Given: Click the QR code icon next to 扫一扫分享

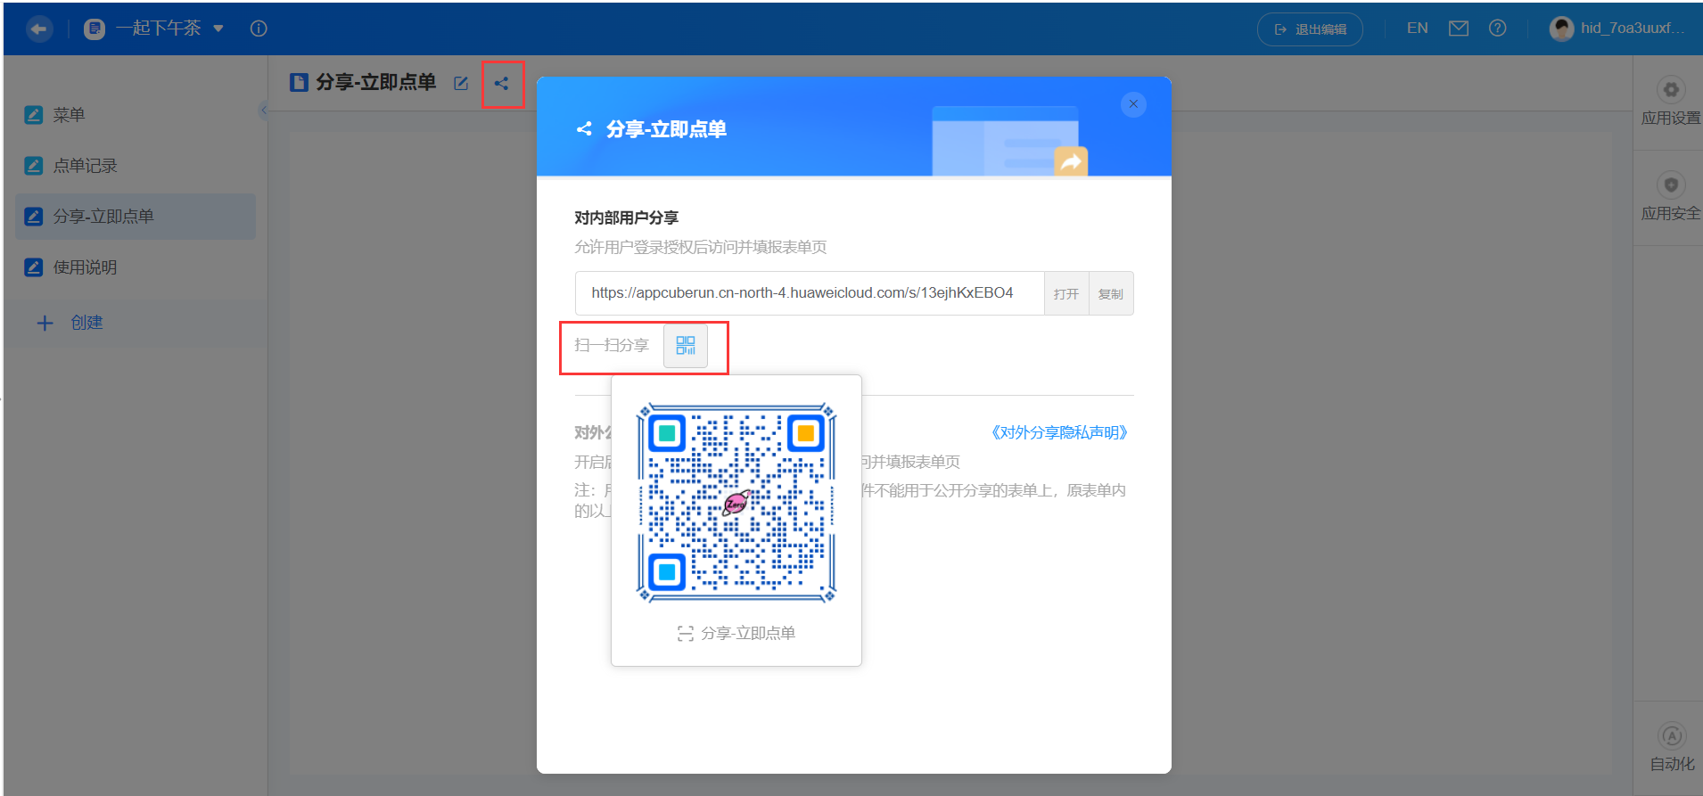Looking at the screenshot, I should [x=686, y=346].
